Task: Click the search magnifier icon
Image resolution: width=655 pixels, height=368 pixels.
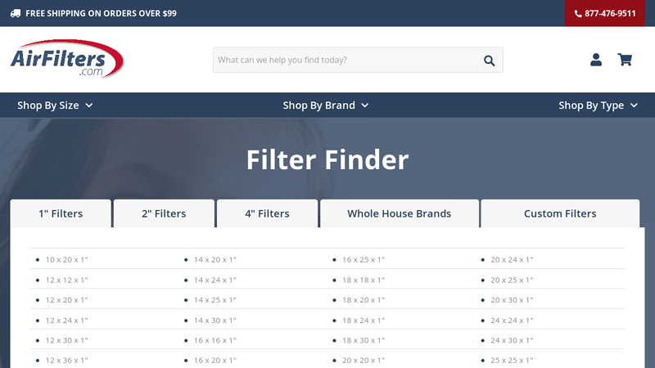Action: [489, 61]
